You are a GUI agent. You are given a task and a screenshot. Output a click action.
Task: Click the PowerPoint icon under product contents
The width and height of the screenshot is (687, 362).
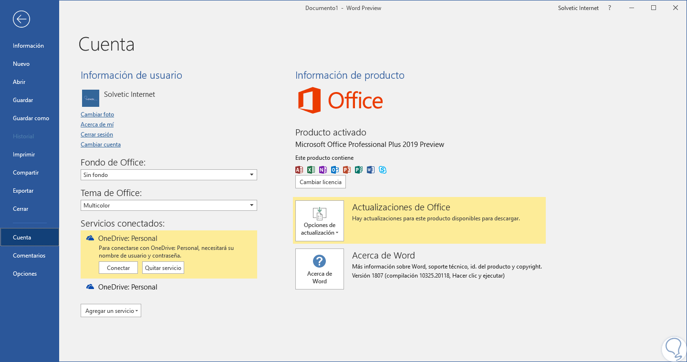pos(347,169)
